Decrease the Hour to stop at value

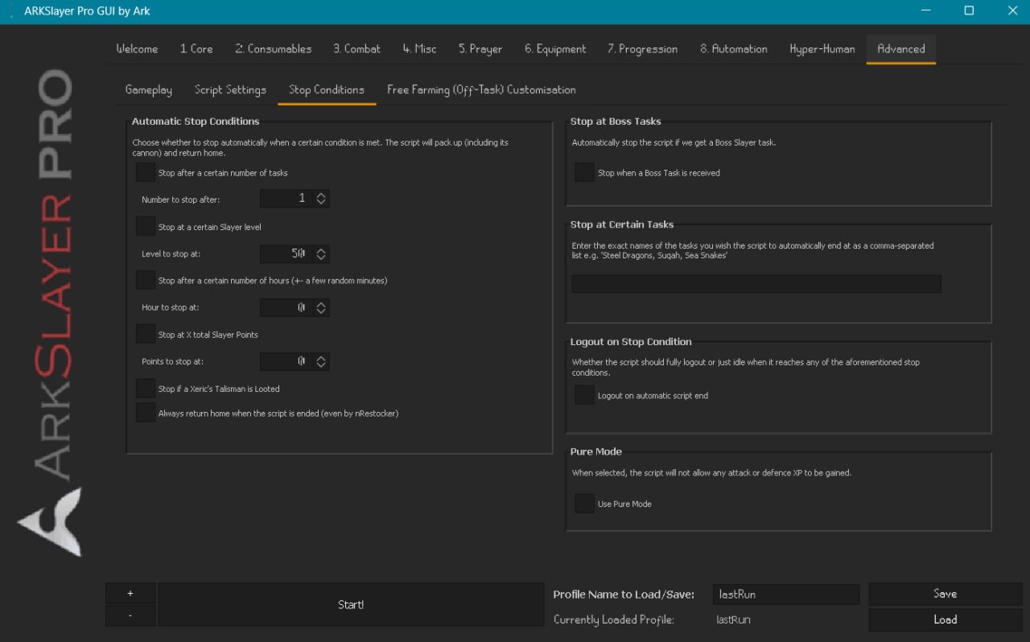[321, 312]
